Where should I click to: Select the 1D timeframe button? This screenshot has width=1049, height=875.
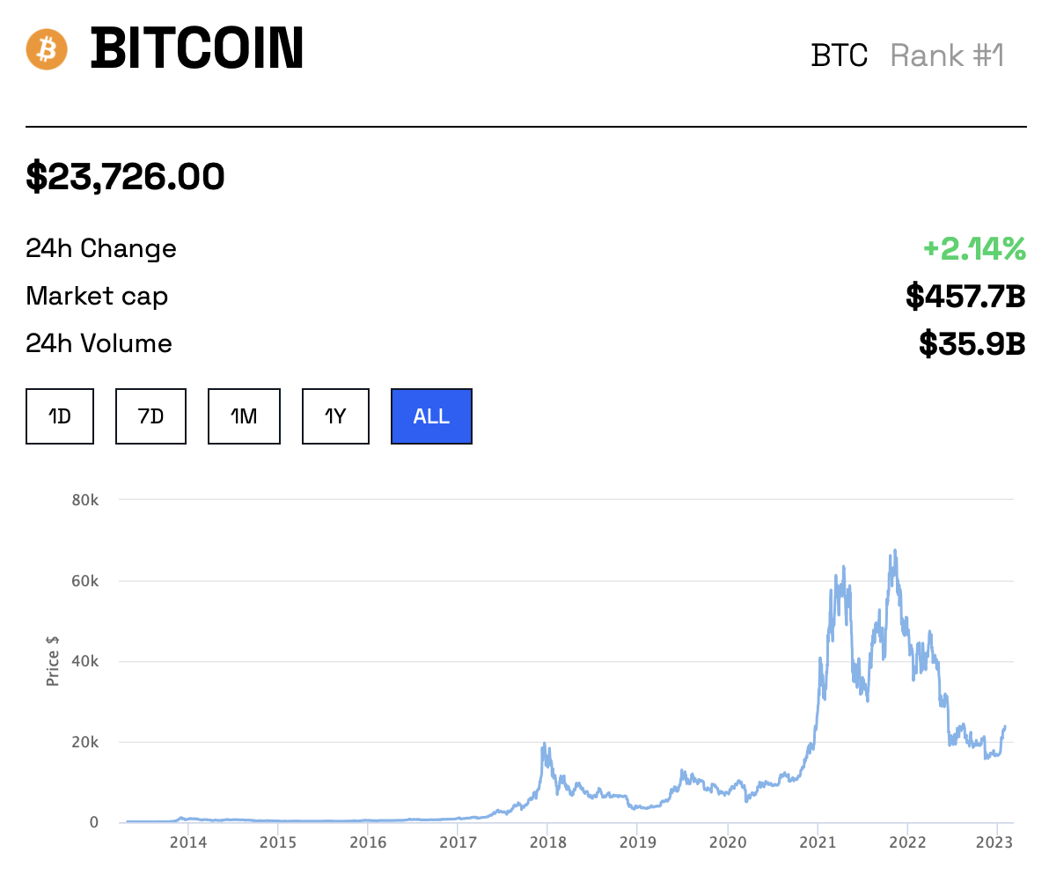click(x=59, y=415)
